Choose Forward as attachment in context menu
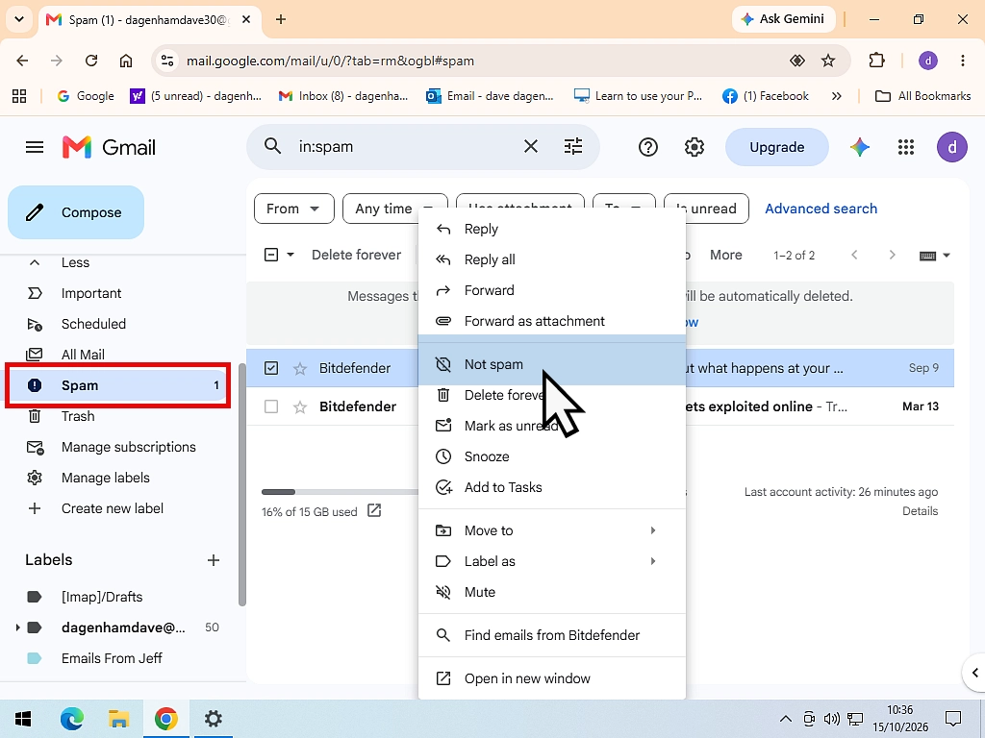Image resolution: width=985 pixels, height=738 pixels. pos(551,321)
